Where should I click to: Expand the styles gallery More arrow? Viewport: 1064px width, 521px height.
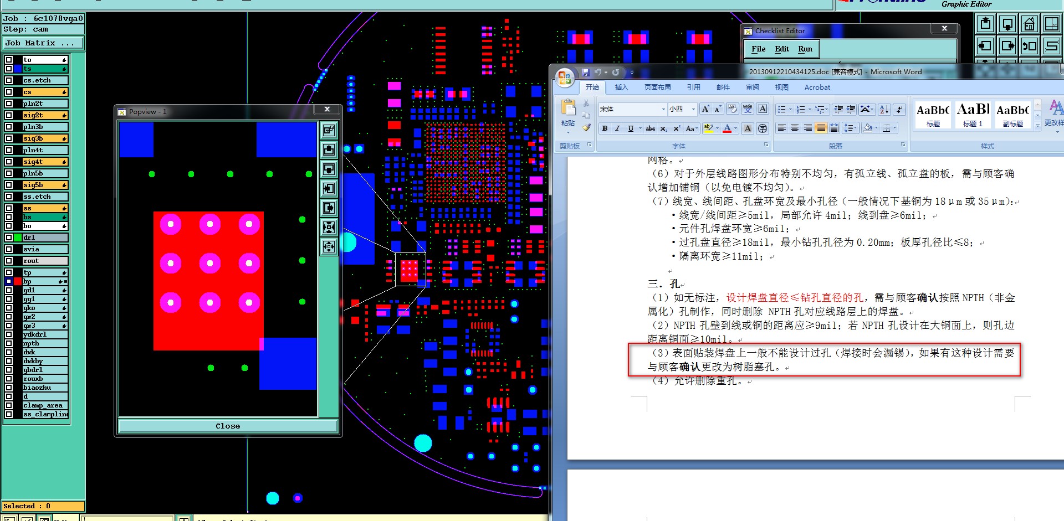click(1037, 126)
